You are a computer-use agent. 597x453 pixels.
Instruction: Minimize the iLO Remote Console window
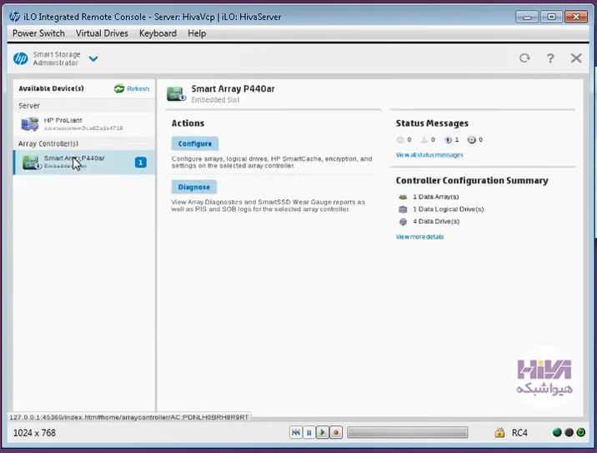[x=527, y=17]
